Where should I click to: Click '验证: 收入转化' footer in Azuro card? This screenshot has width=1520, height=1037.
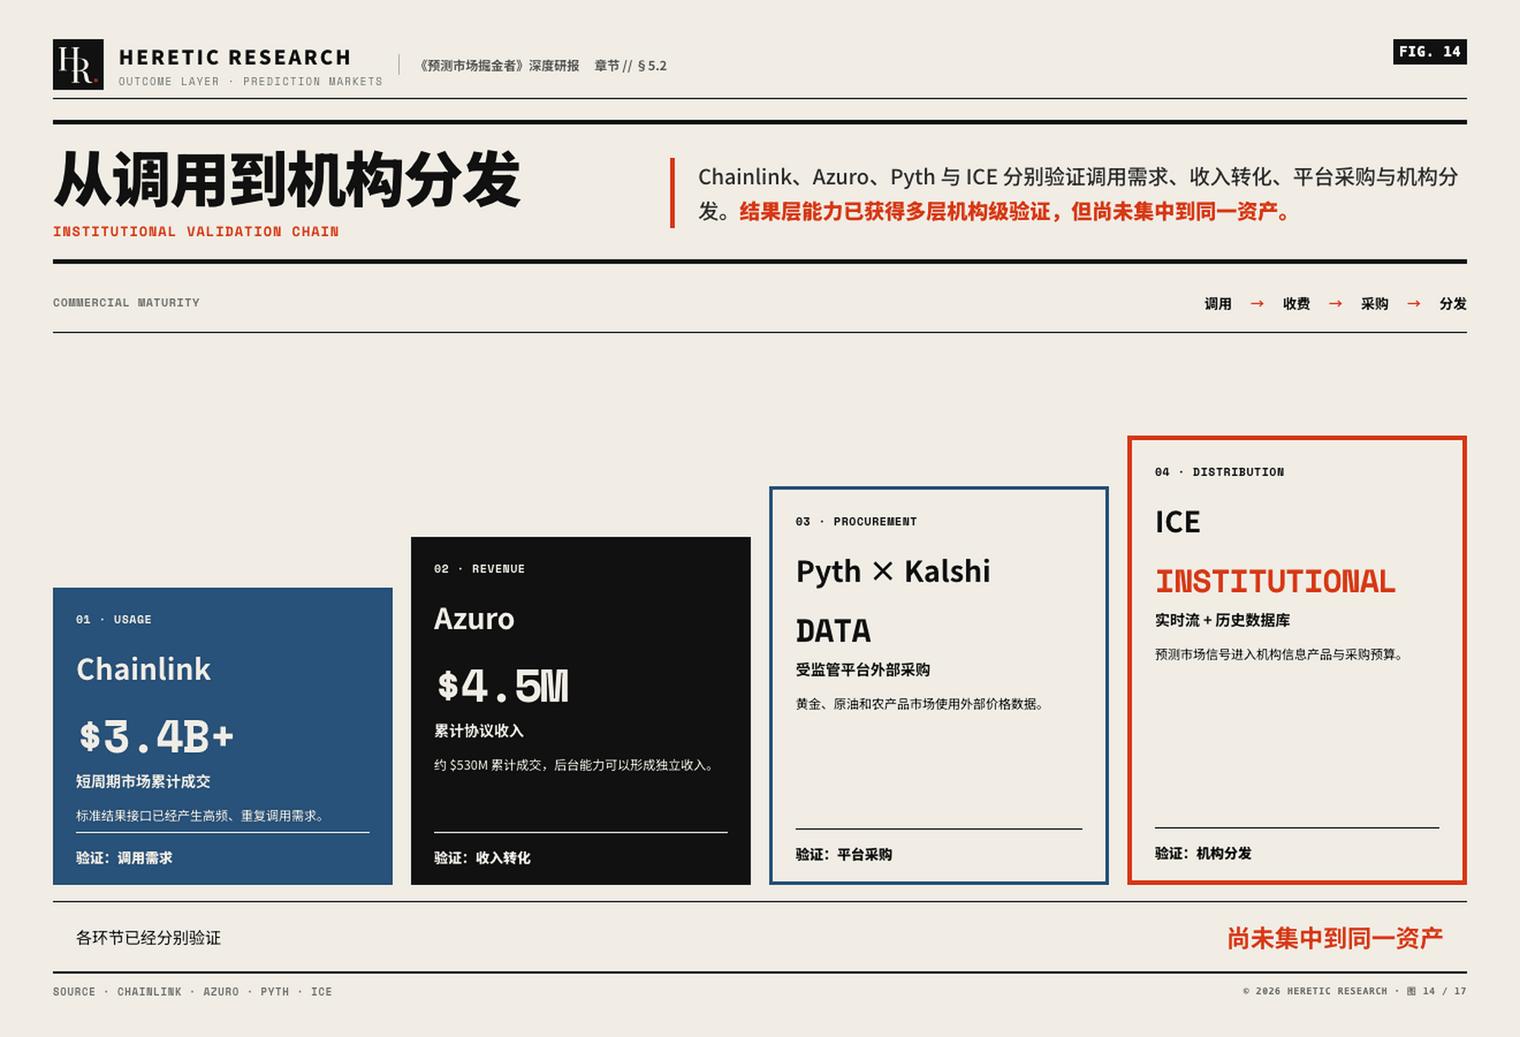(x=482, y=858)
